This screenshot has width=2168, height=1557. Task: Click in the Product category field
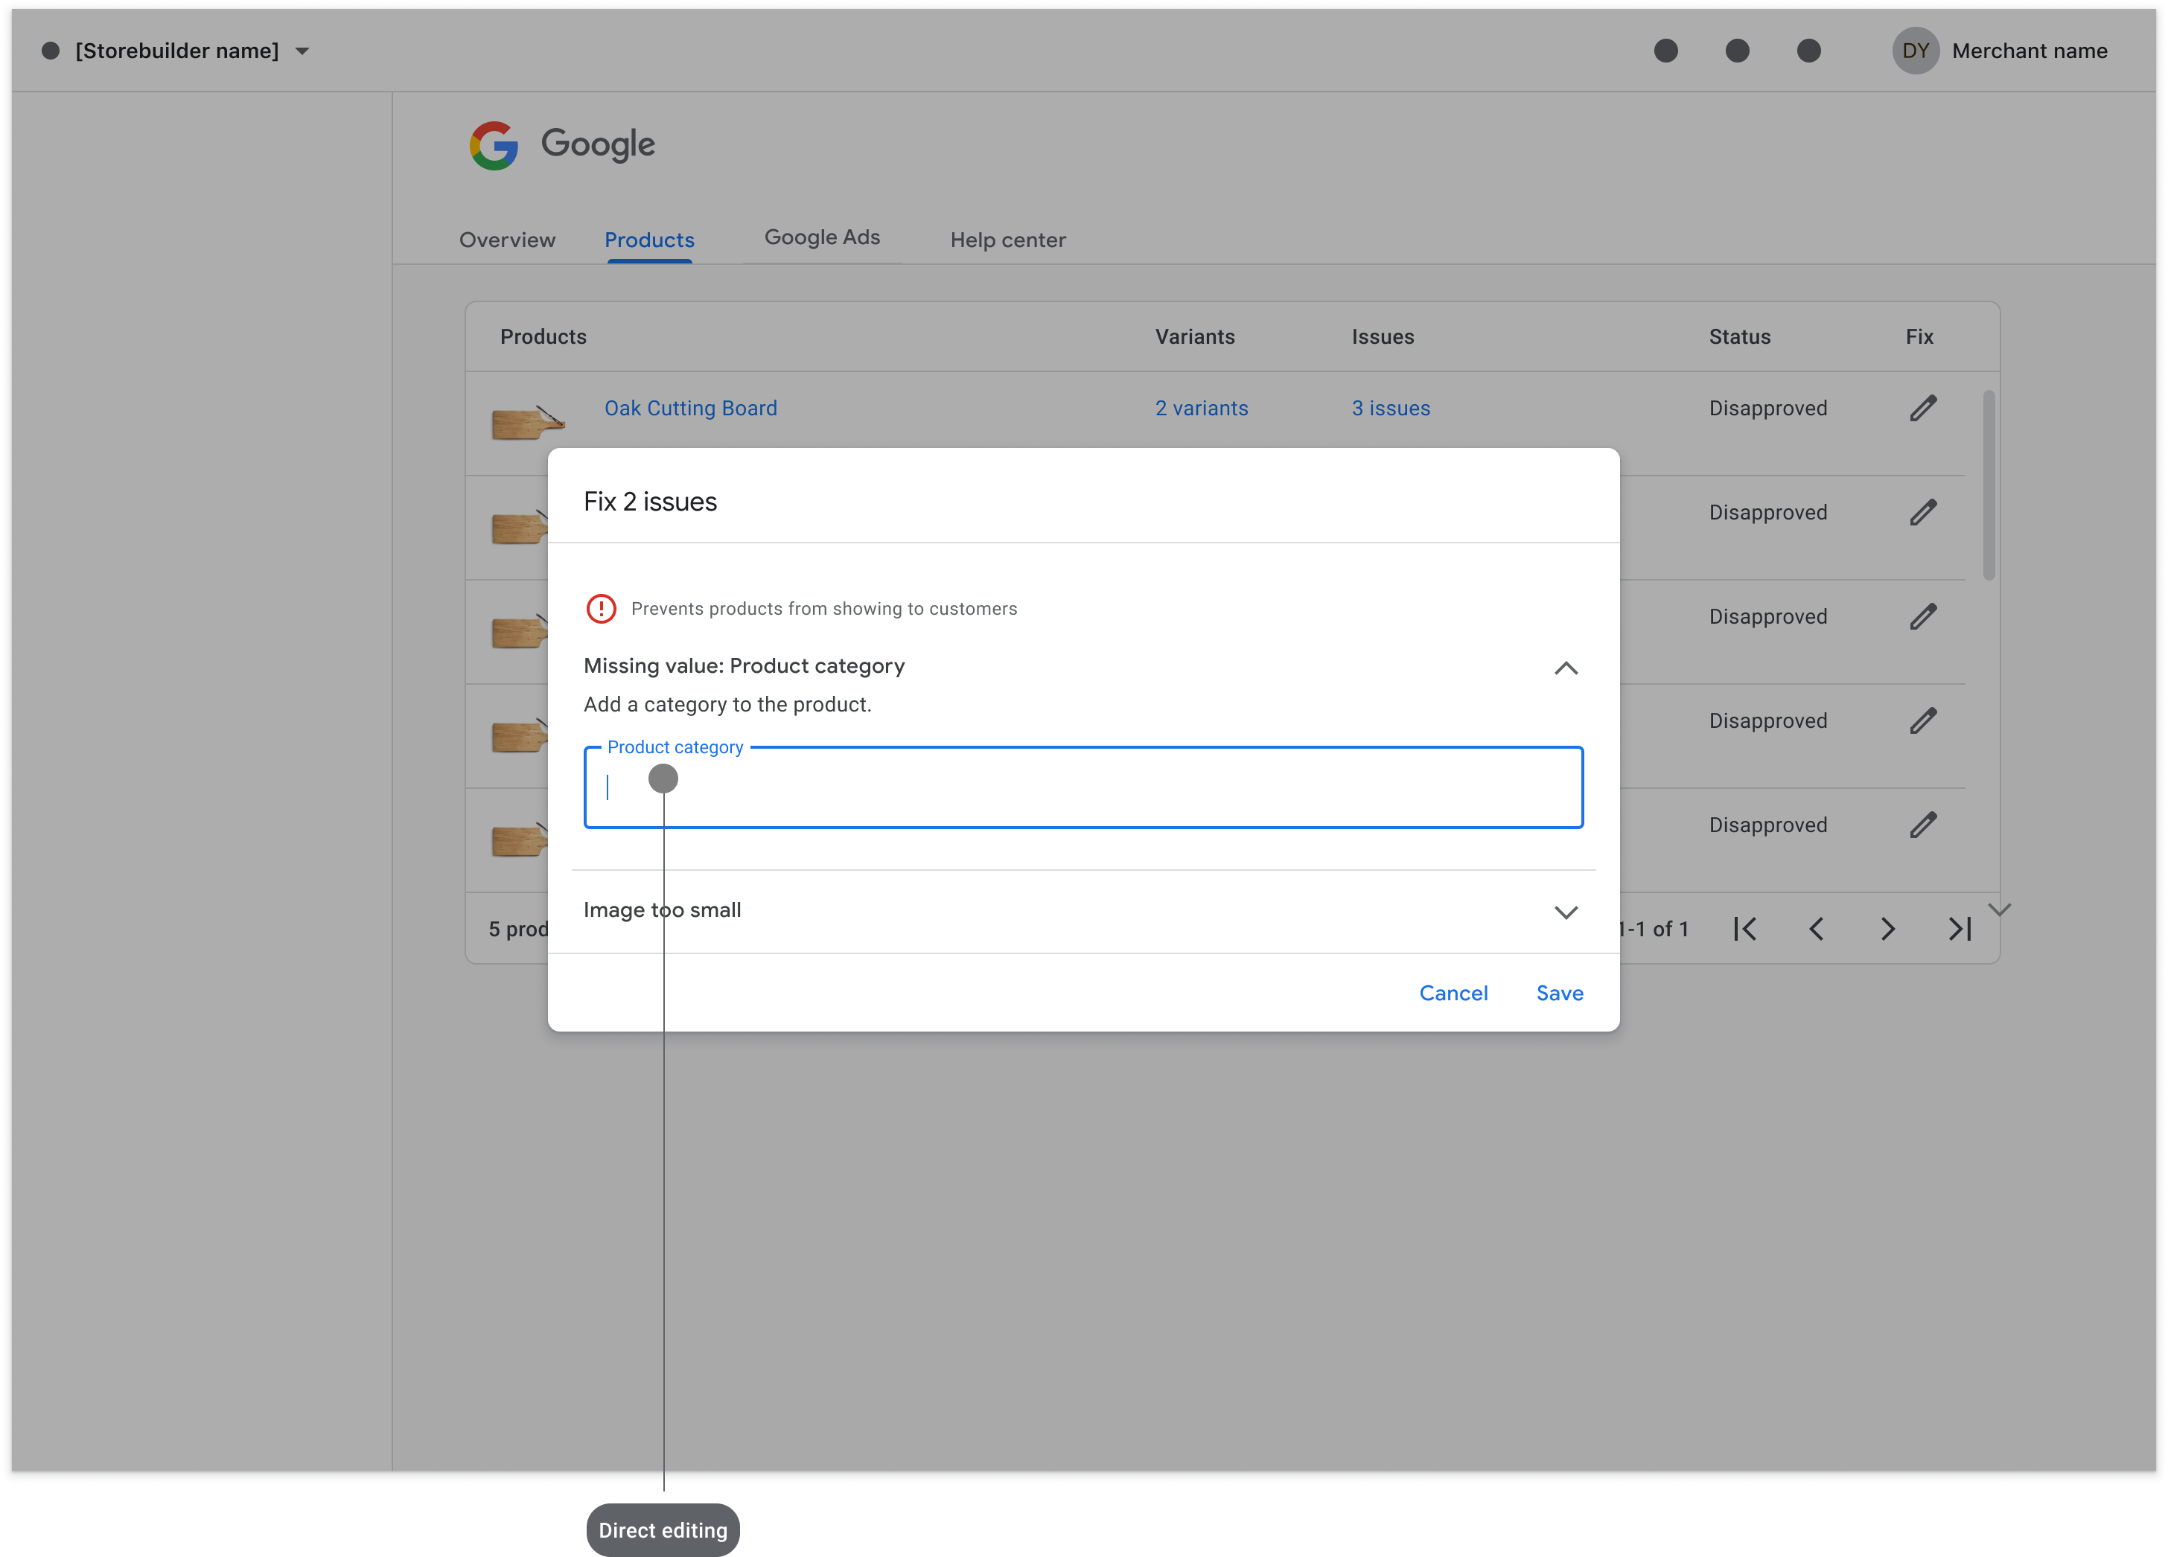(x=1083, y=787)
